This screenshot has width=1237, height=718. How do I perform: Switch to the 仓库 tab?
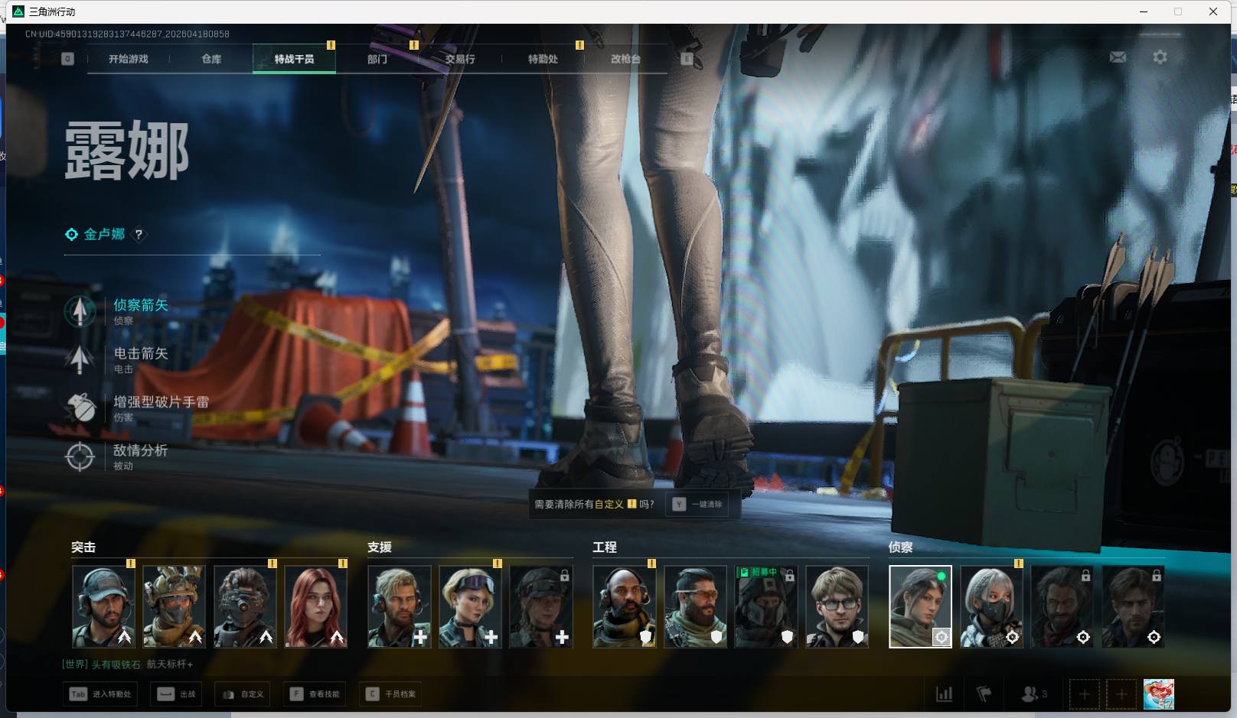211,59
